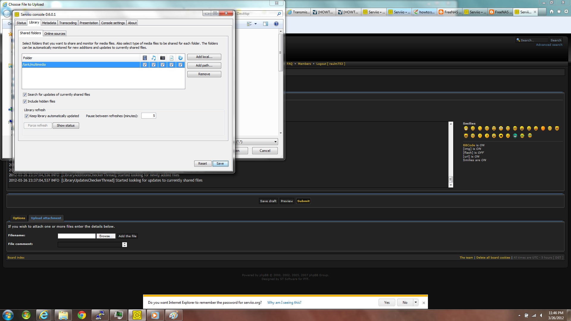This screenshot has width=571, height=321.
Task: Open Google Chrome from taskbar
Action: point(82,315)
